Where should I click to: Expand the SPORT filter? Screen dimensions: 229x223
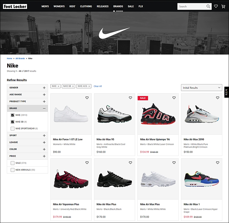coord(27,135)
